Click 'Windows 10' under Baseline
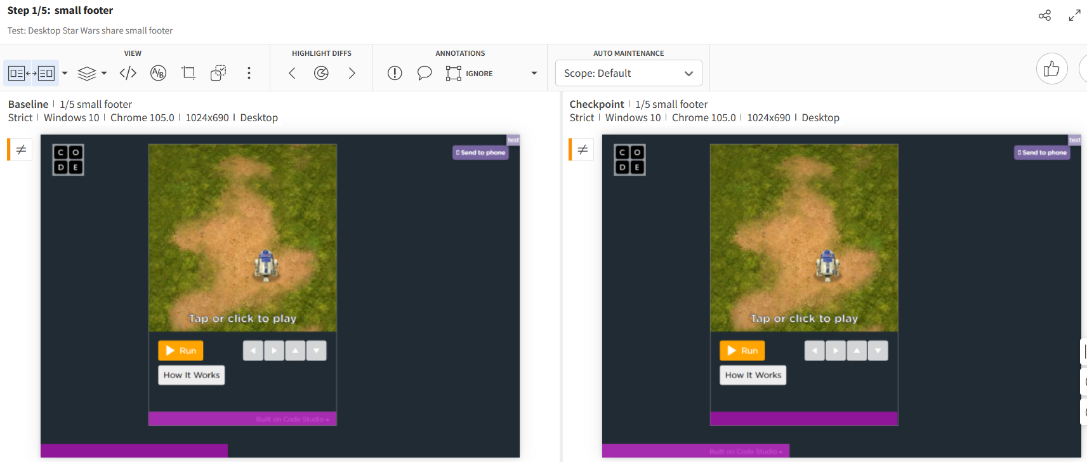 coord(72,117)
